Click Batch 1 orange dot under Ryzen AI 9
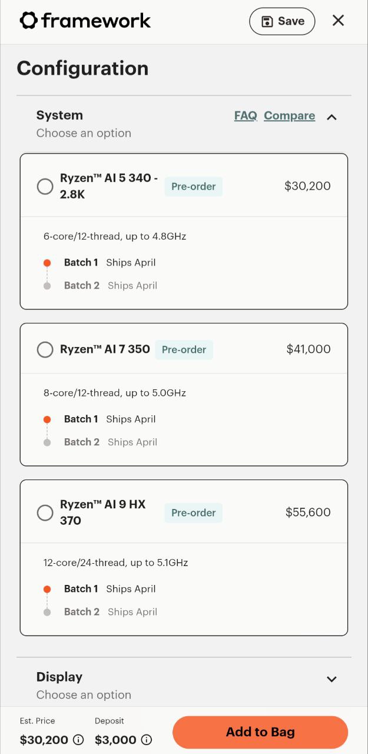Image resolution: width=368 pixels, height=754 pixels. coord(47,589)
